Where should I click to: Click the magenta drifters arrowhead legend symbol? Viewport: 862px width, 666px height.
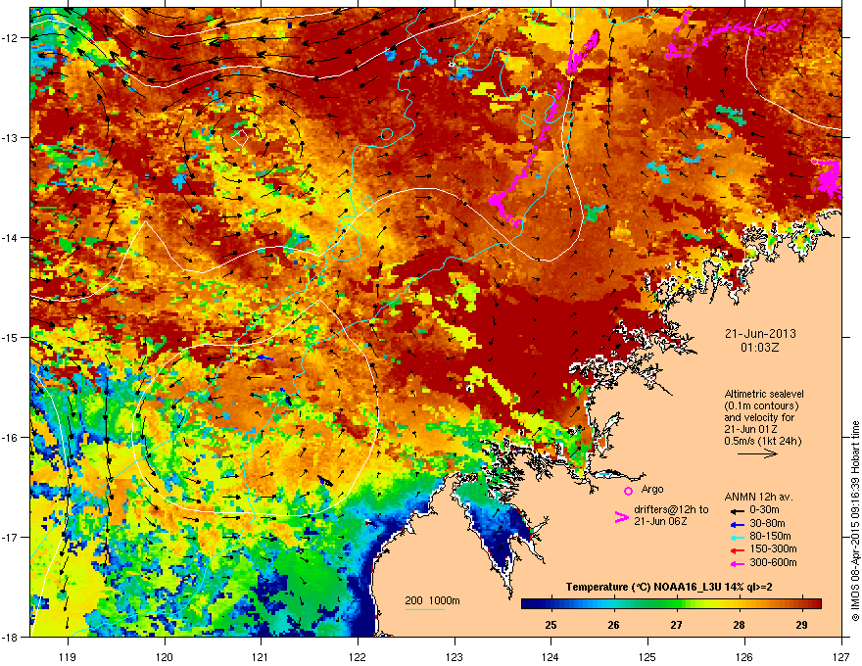[621, 517]
